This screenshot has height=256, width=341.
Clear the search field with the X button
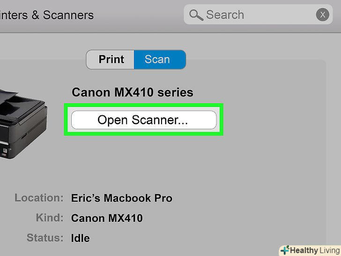click(x=322, y=15)
